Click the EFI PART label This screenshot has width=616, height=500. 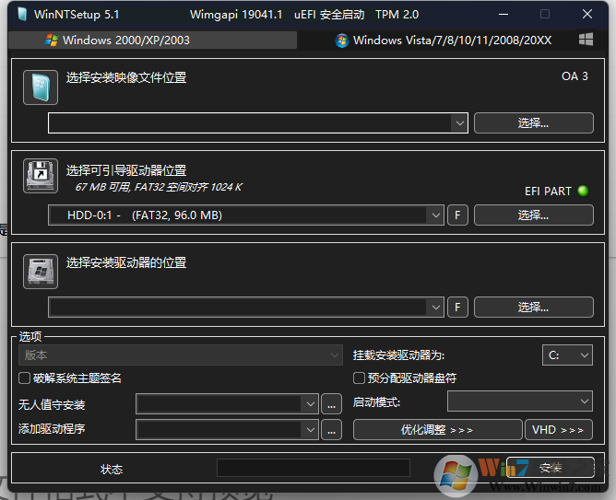(x=548, y=191)
